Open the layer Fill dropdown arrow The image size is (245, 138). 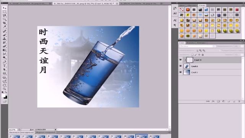point(242,55)
